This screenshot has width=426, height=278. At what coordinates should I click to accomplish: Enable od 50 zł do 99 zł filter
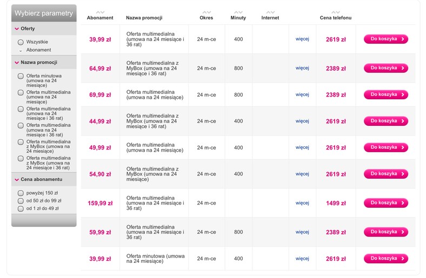point(21,201)
